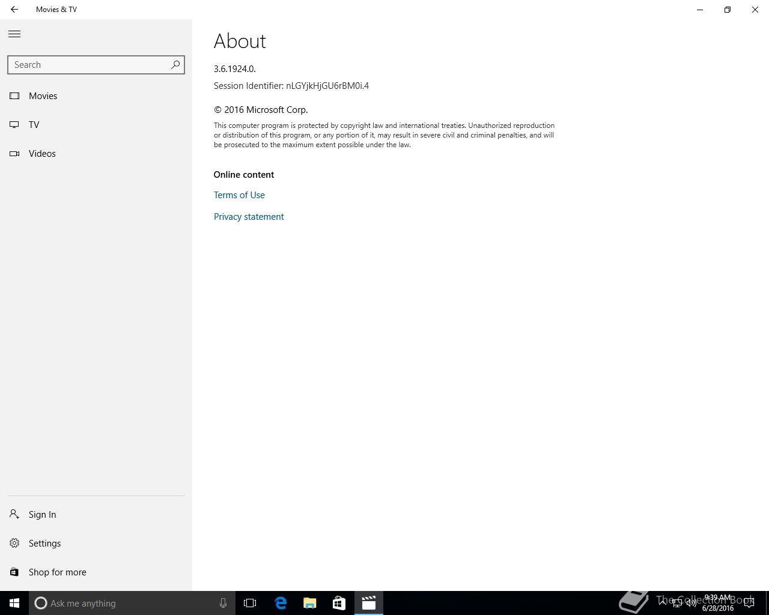
Task: Close the Movies & TV window
Action: pos(755,10)
